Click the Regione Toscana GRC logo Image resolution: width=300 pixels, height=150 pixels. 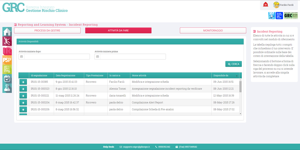tap(291, 15)
